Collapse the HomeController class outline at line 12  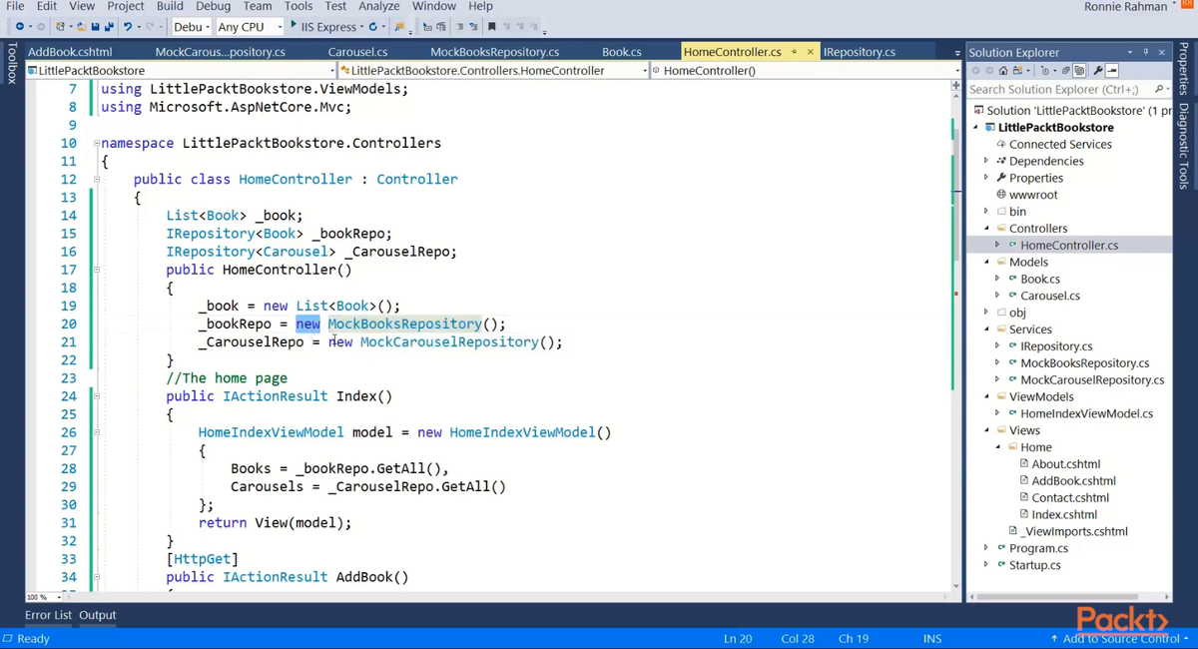point(97,180)
